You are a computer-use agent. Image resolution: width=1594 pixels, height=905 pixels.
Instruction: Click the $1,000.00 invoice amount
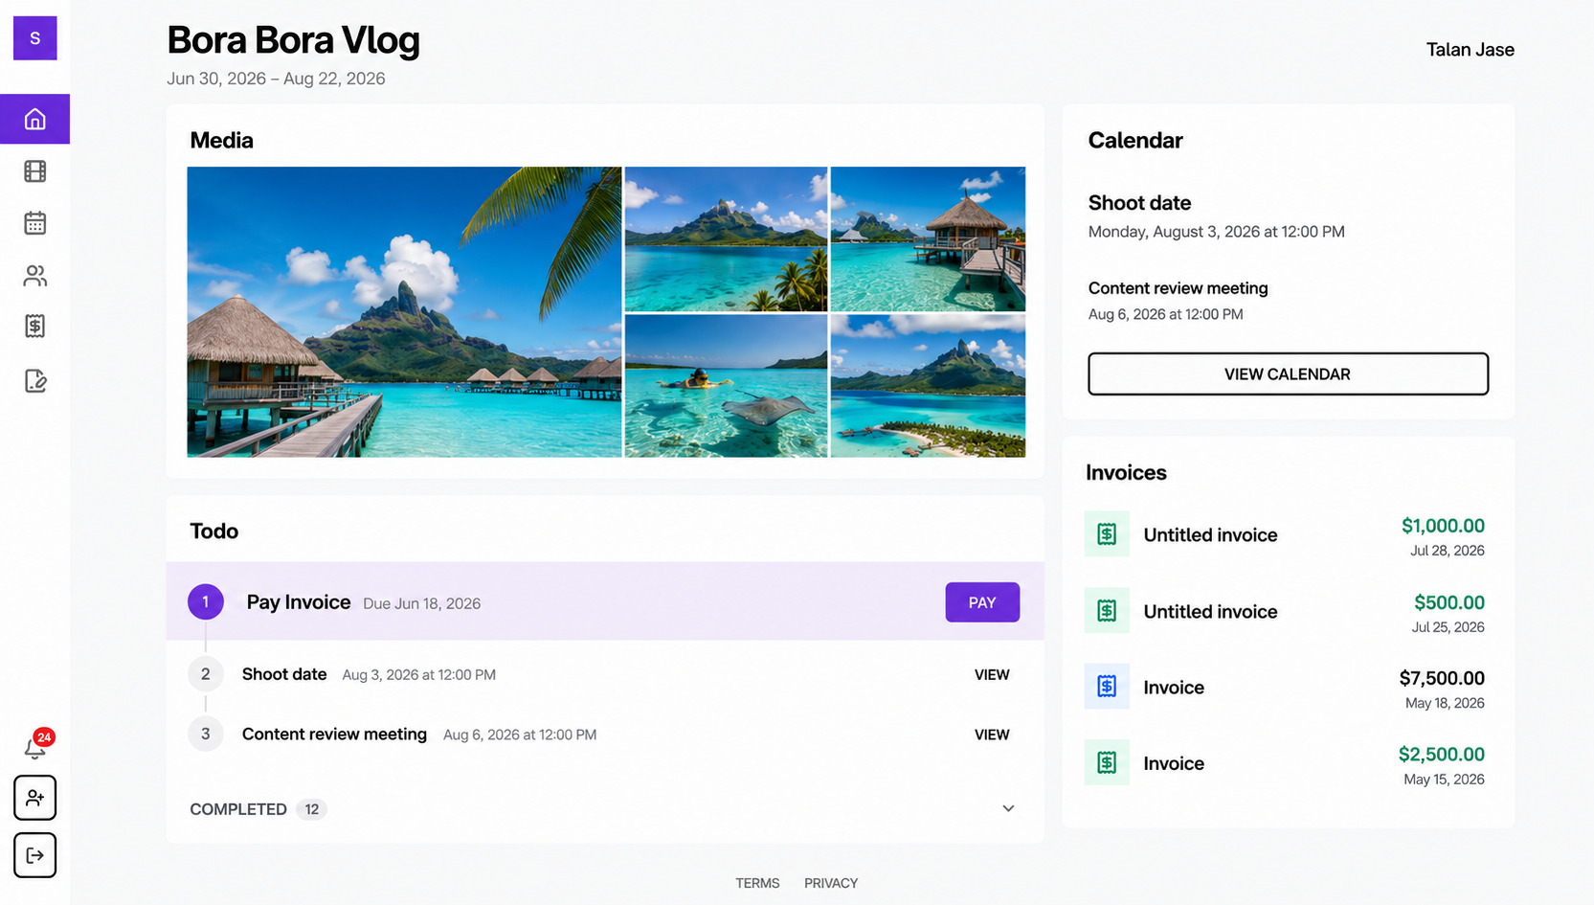click(x=1443, y=526)
